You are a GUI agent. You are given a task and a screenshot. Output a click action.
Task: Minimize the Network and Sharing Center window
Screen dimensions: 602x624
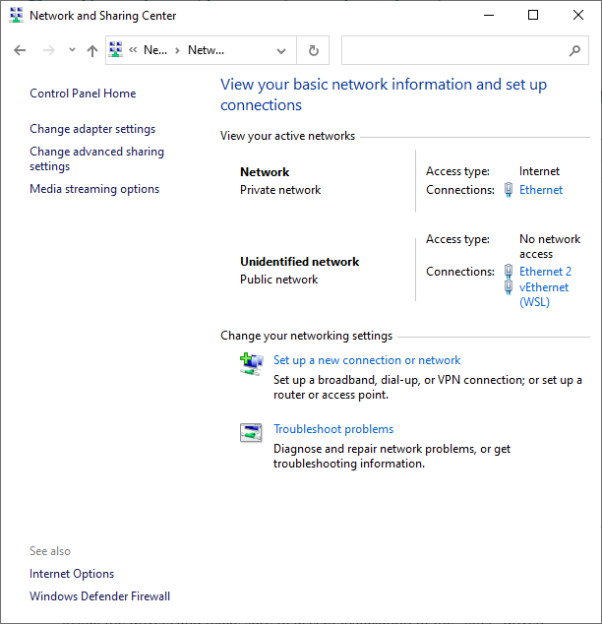[x=489, y=15]
